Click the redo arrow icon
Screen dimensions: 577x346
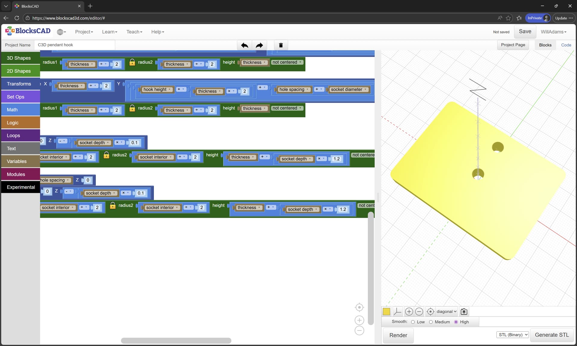(x=259, y=45)
